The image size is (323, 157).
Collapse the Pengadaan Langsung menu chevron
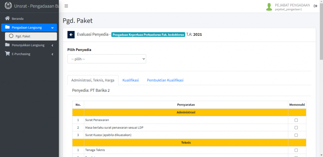coord(52,28)
